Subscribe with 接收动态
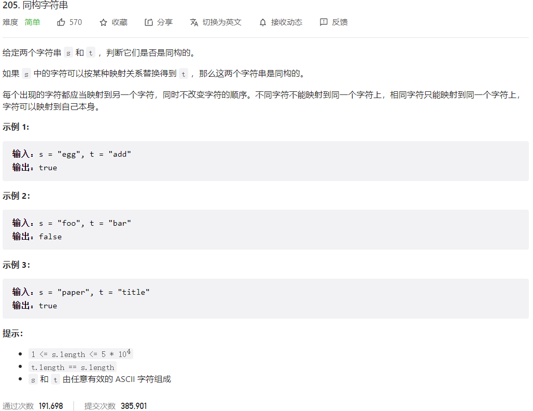Viewport: 533px width, 411px height. [287, 22]
